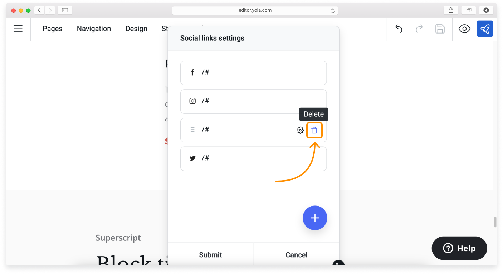Open the Help widget

pyautogui.click(x=459, y=248)
